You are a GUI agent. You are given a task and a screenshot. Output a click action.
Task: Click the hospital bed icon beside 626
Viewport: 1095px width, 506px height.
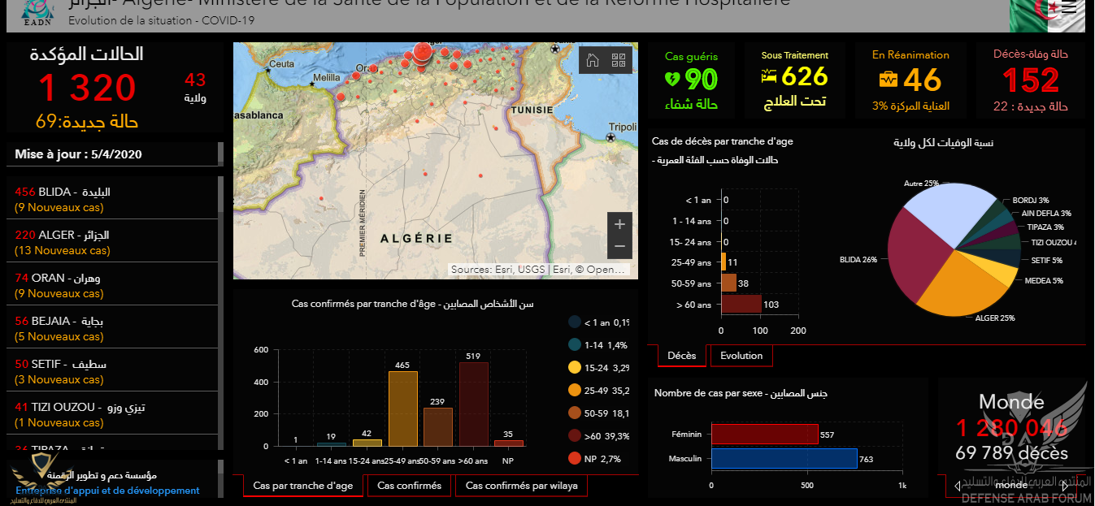click(x=769, y=77)
